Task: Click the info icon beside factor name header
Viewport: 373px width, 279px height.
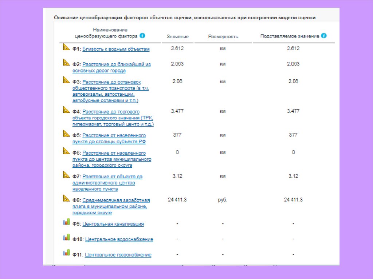Action: click(x=142, y=36)
